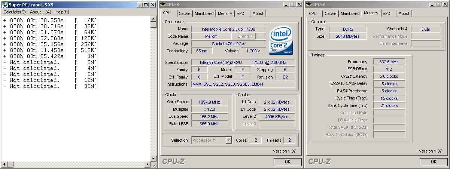Click the 1M result line 25.422s

50,56
